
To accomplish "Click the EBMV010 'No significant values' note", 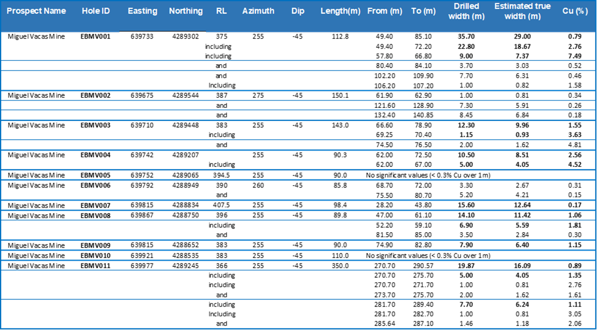I will point(428,256).
